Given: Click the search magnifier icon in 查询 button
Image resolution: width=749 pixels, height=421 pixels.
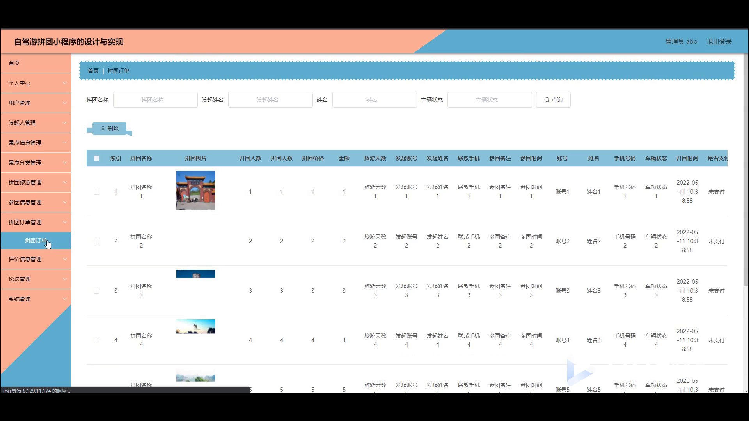Looking at the screenshot, I should [x=547, y=100].
